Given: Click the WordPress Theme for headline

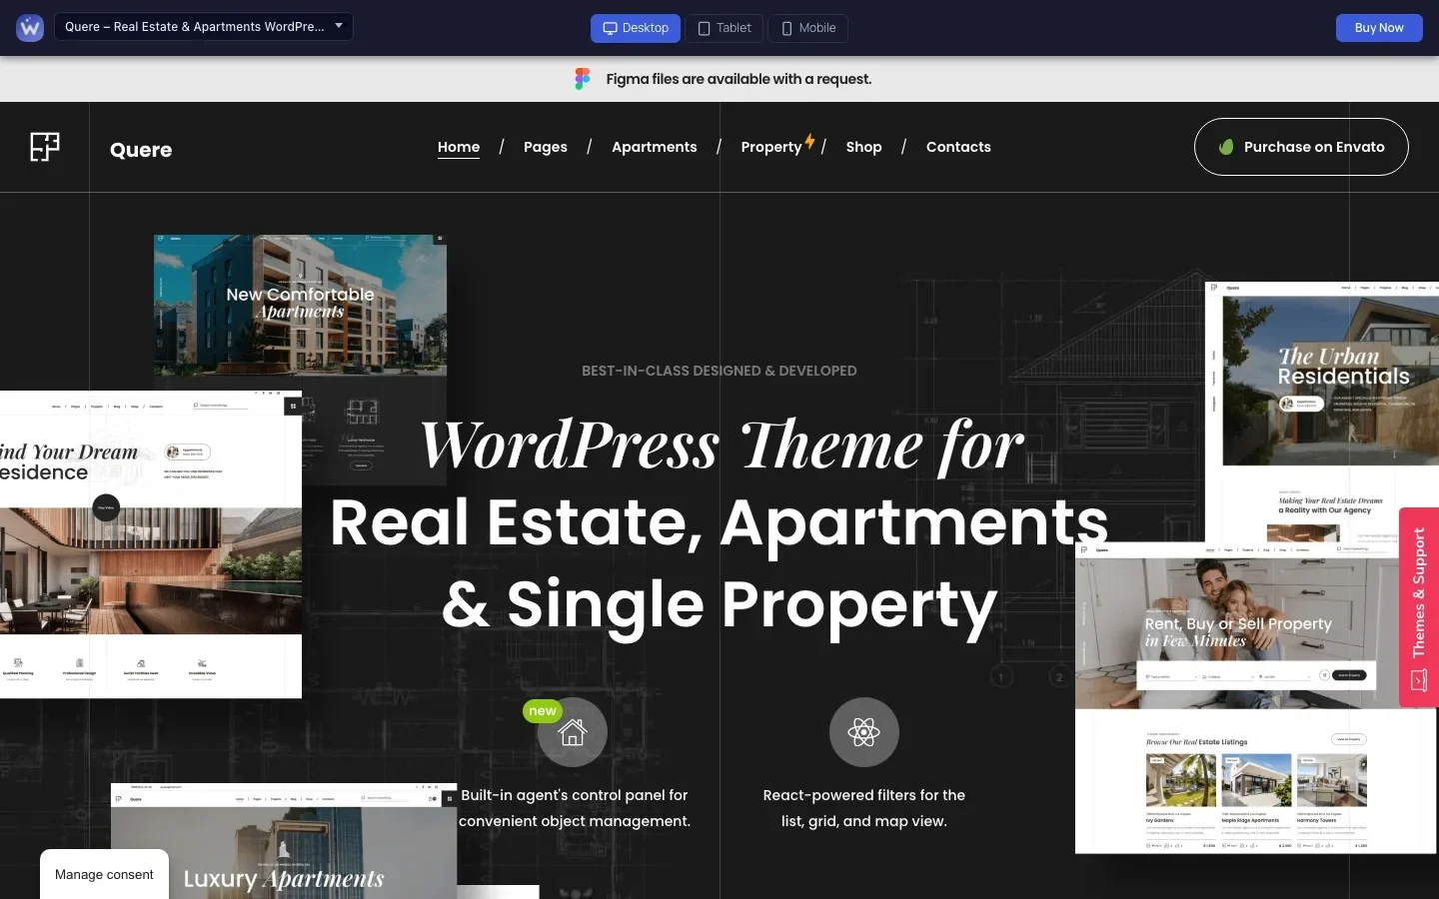Looking at the screenshot, I should point(720,445).
